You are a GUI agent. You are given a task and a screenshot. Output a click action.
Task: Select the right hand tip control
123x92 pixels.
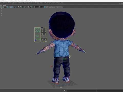pyautogui.click(x=85, y=52)
